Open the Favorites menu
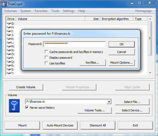 pyautogui.click(x=41, y=11)
